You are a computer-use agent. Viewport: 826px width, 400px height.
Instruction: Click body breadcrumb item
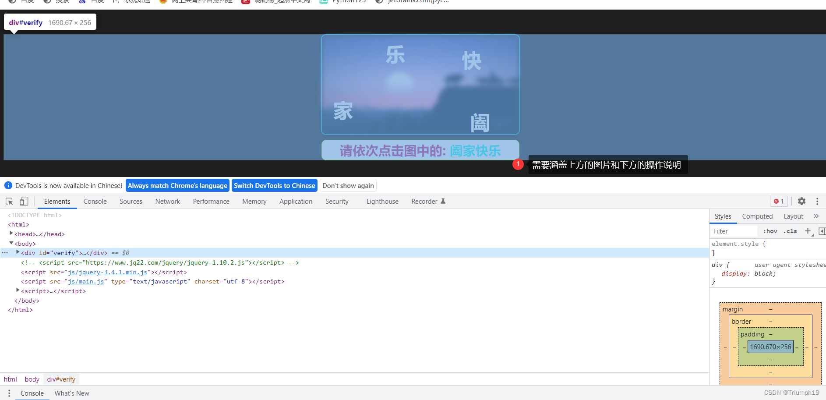coord(32,379)
